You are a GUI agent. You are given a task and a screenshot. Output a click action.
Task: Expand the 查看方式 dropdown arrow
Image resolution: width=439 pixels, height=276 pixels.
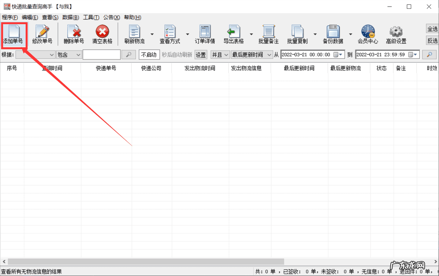tap(188, 34)
